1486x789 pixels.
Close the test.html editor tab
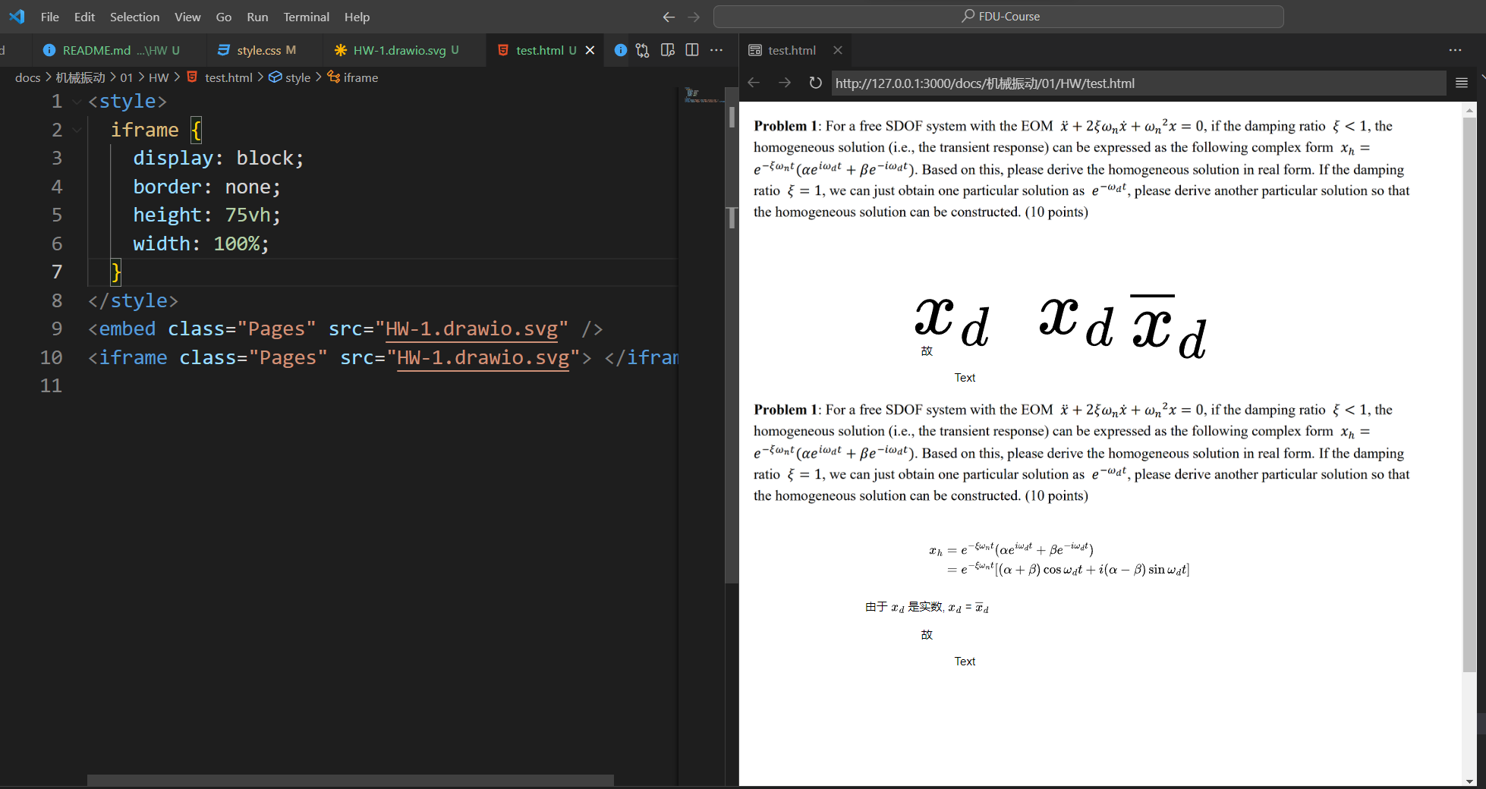click(x=590, y=50)
